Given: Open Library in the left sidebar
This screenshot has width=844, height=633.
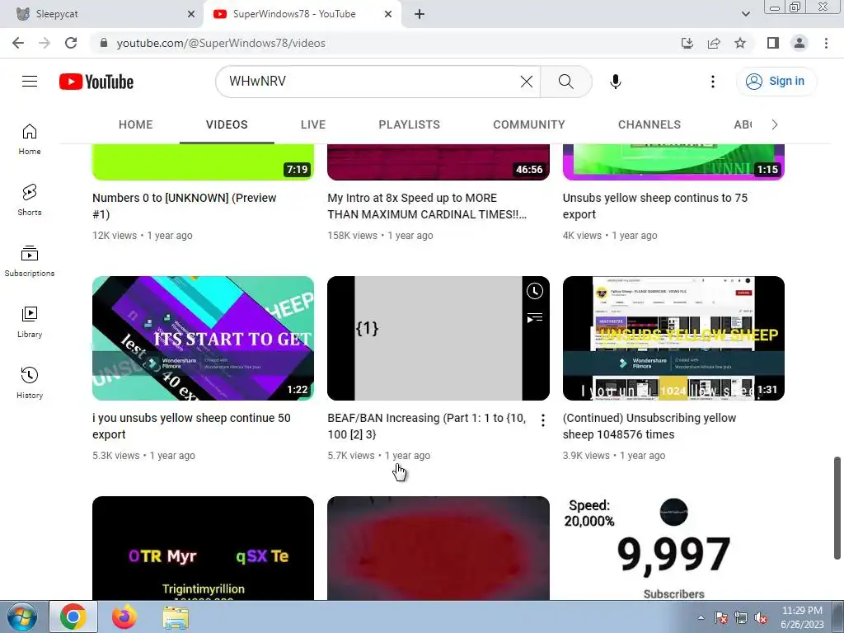Looking at the screenshot, I should [x=30, y=322].
